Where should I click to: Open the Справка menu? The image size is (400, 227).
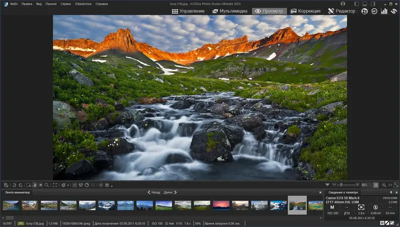[x=101, y=4]
